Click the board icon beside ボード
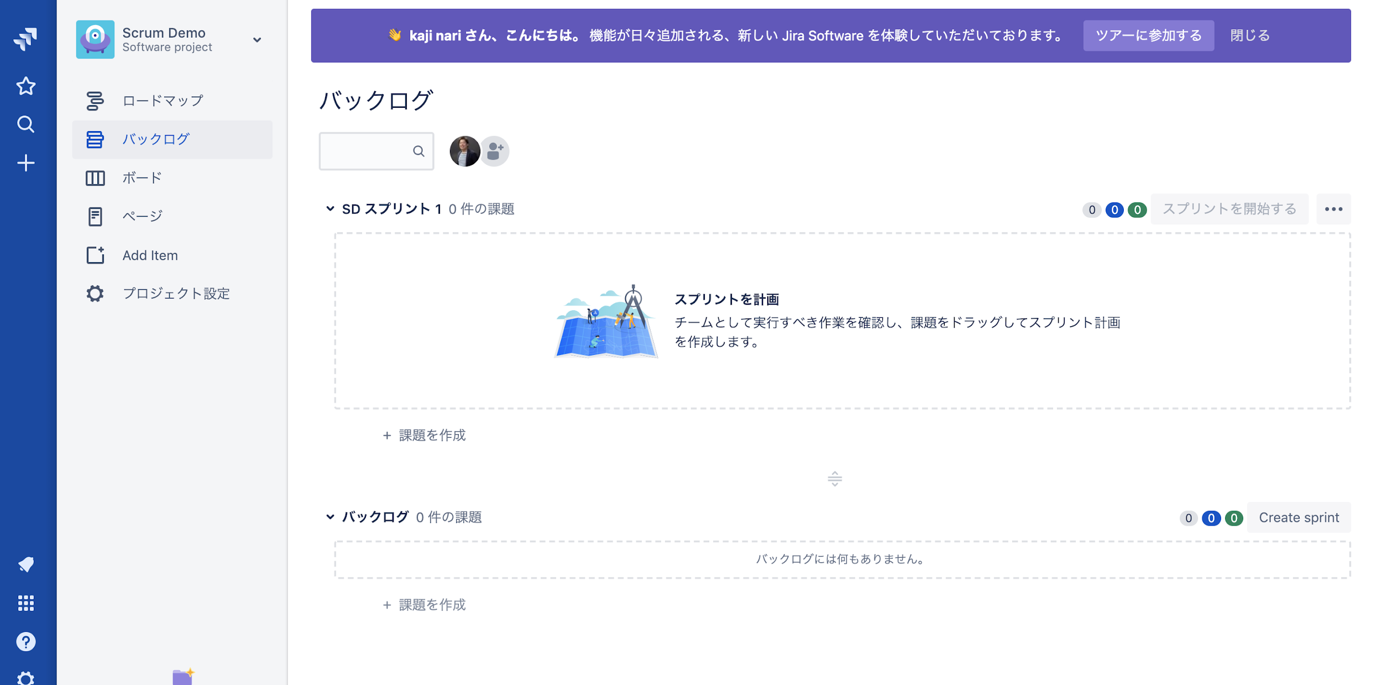The width and height of the screenshot is (1382, 685). (x=95, y=178)
